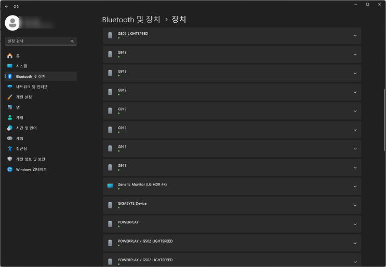
Task: Open the 홈 home icon in the sidebar
Action: 10,56
